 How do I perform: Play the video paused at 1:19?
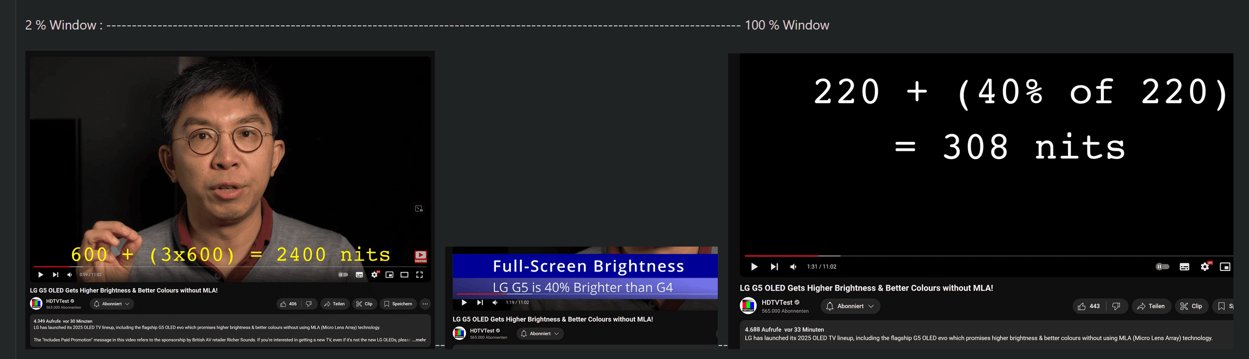pos(464,303)
